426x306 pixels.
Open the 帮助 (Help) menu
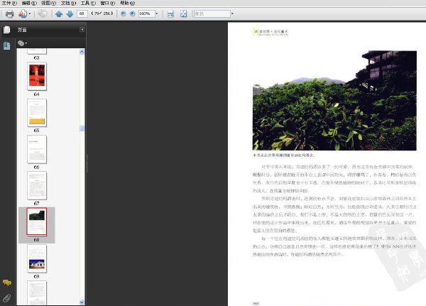[x=127, y=3]
